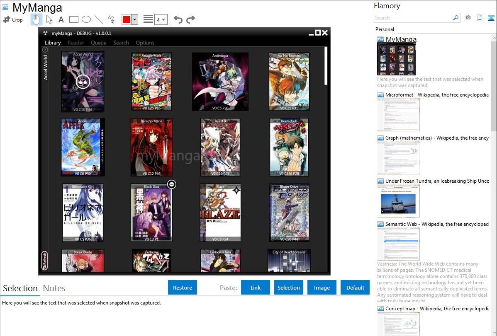This screenshot has height=336, width=497.
Task: Select the Crop tool
Action: click(x=13, y=19)
